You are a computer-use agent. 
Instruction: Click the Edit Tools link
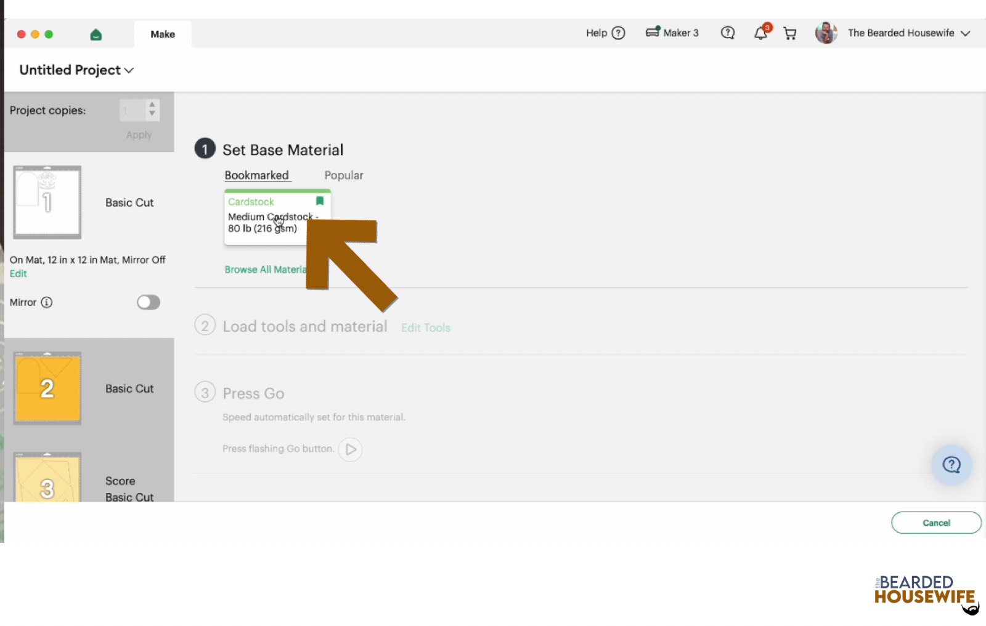click(x=426, y=328)
